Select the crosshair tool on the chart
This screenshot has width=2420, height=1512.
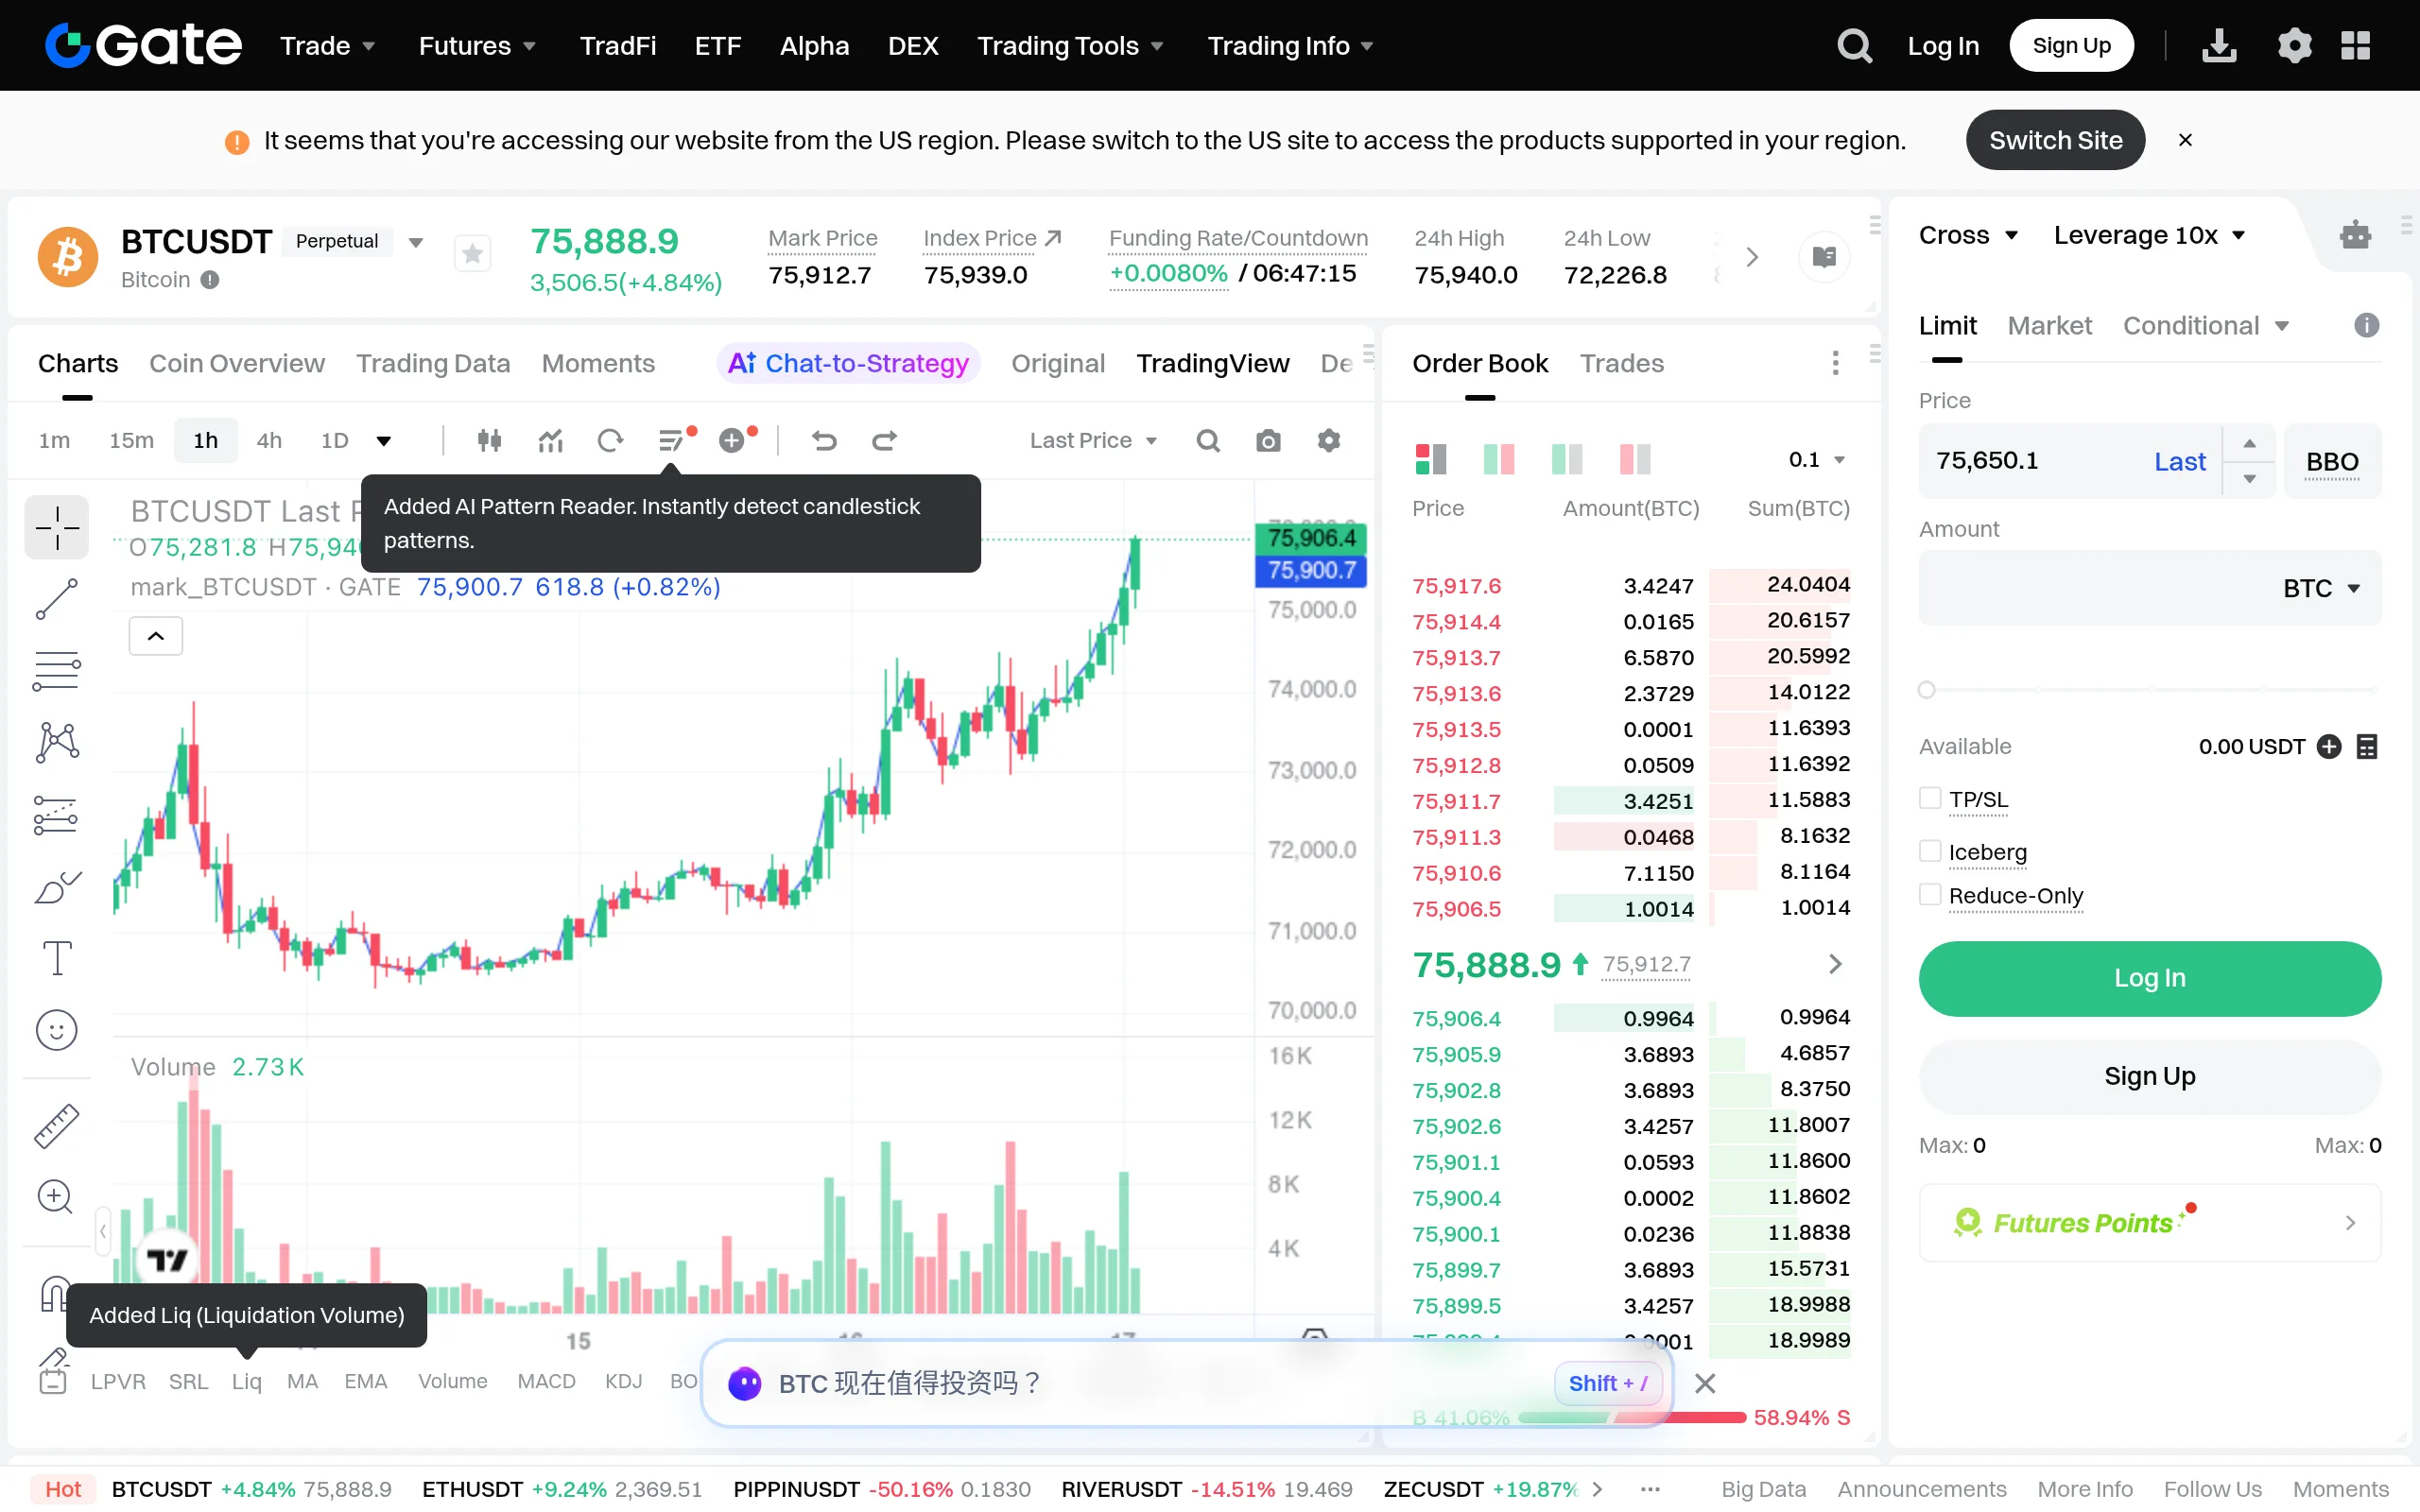(56, 527)
